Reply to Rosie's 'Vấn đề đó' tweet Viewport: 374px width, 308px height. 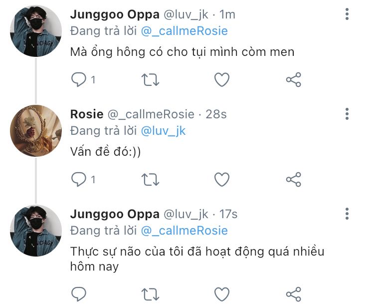point(79,179)
